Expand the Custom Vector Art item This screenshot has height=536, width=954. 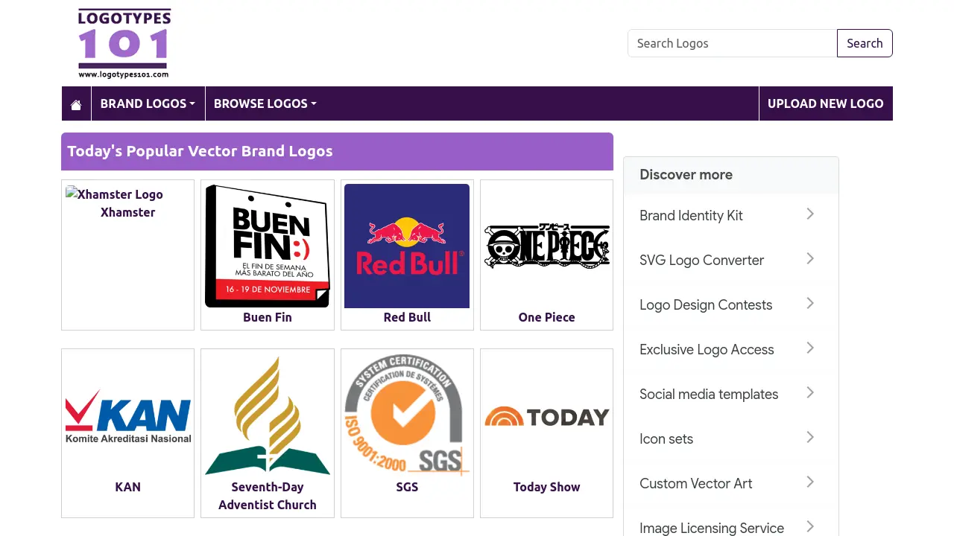coord(809,482)
